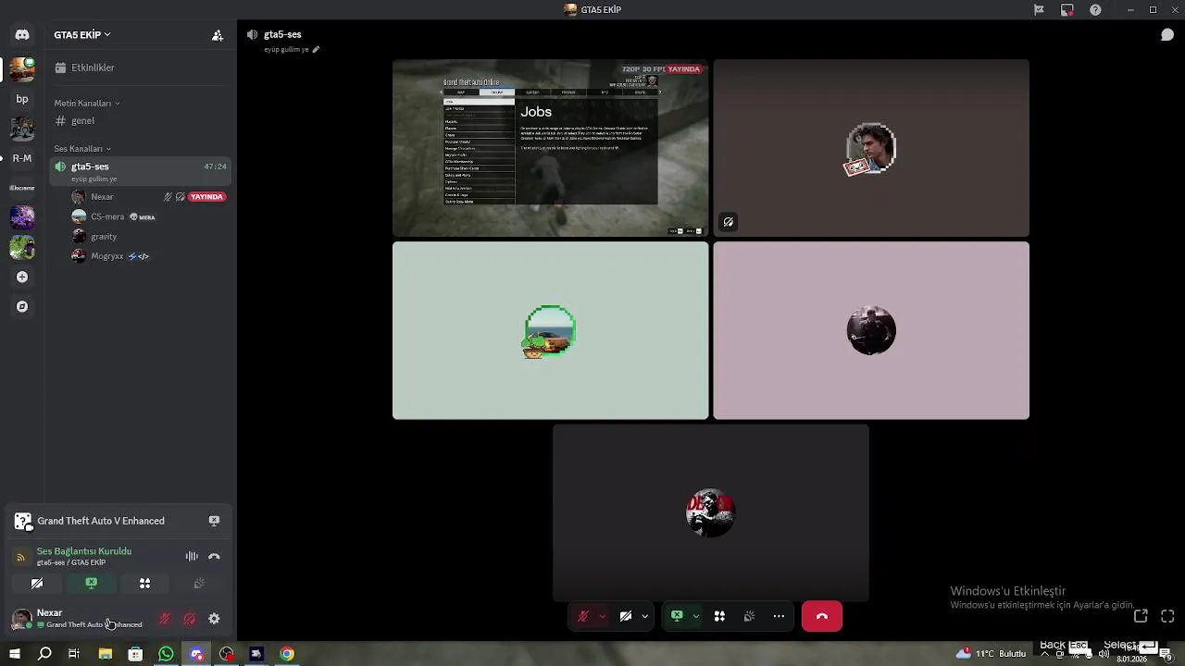Unmute microphone in the user panel
Screen dimensions: 1185x666
click(165, 619)
